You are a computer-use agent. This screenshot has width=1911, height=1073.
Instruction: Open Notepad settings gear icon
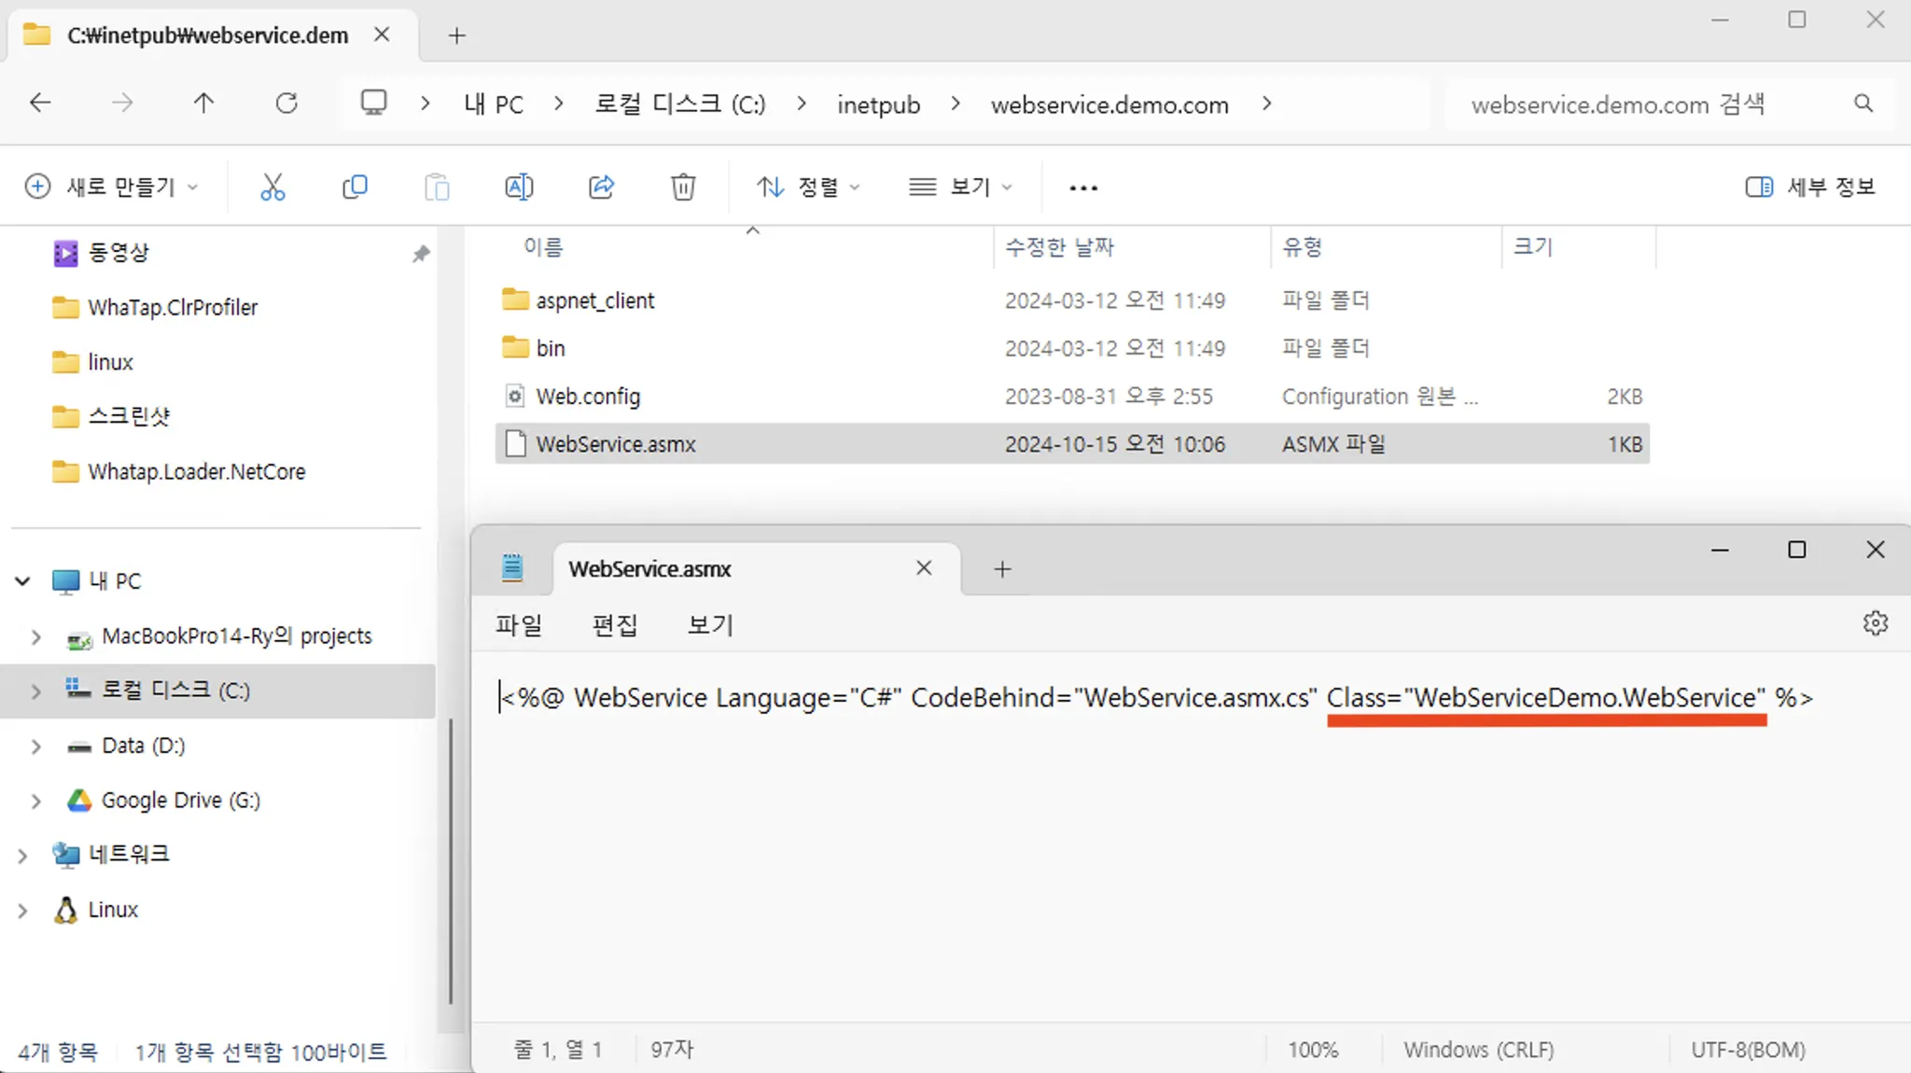(x=1875, y=623)
